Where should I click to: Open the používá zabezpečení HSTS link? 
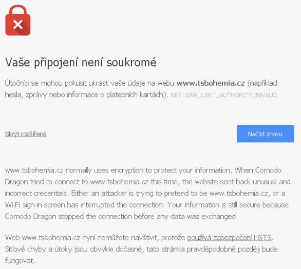tap(229, 238)
